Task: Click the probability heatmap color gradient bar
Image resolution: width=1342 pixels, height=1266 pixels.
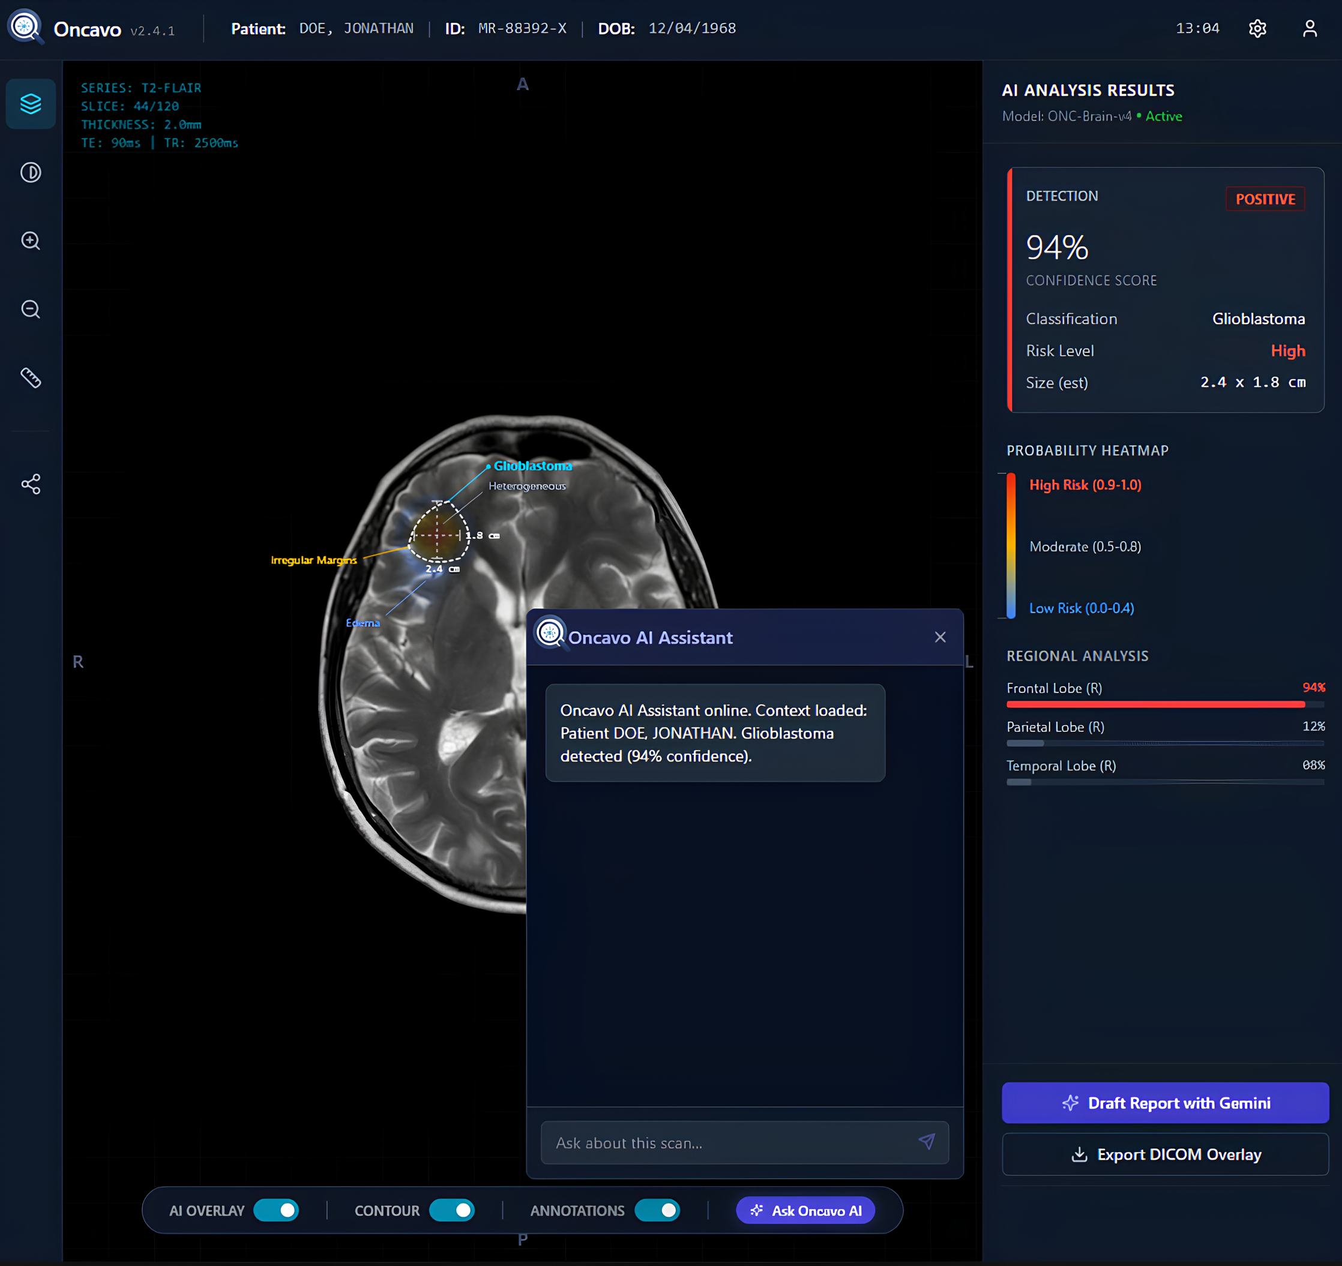Action: 1011,545
